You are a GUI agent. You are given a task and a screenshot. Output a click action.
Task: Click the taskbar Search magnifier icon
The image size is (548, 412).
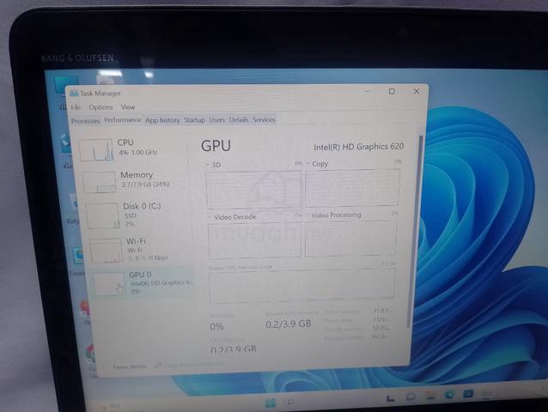pyautogui.click(x=289, y=403)
